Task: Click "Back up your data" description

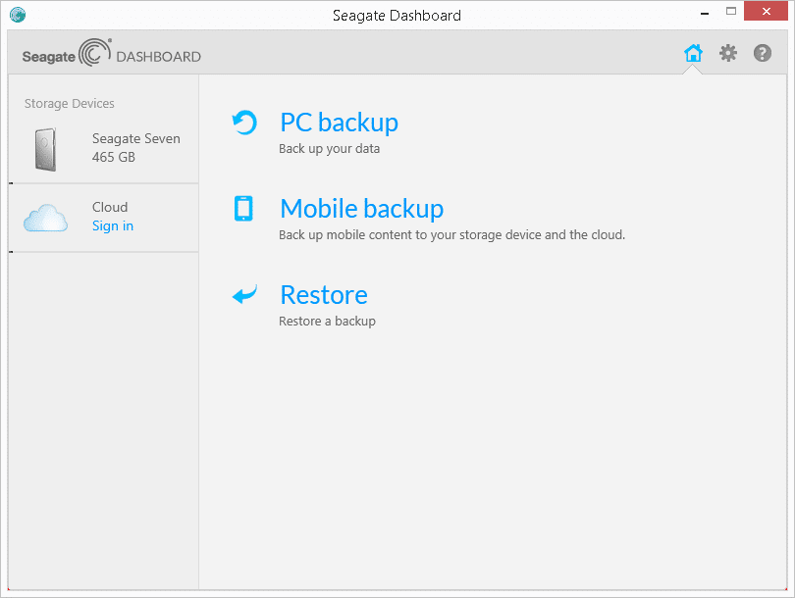Action: (329, 149)
